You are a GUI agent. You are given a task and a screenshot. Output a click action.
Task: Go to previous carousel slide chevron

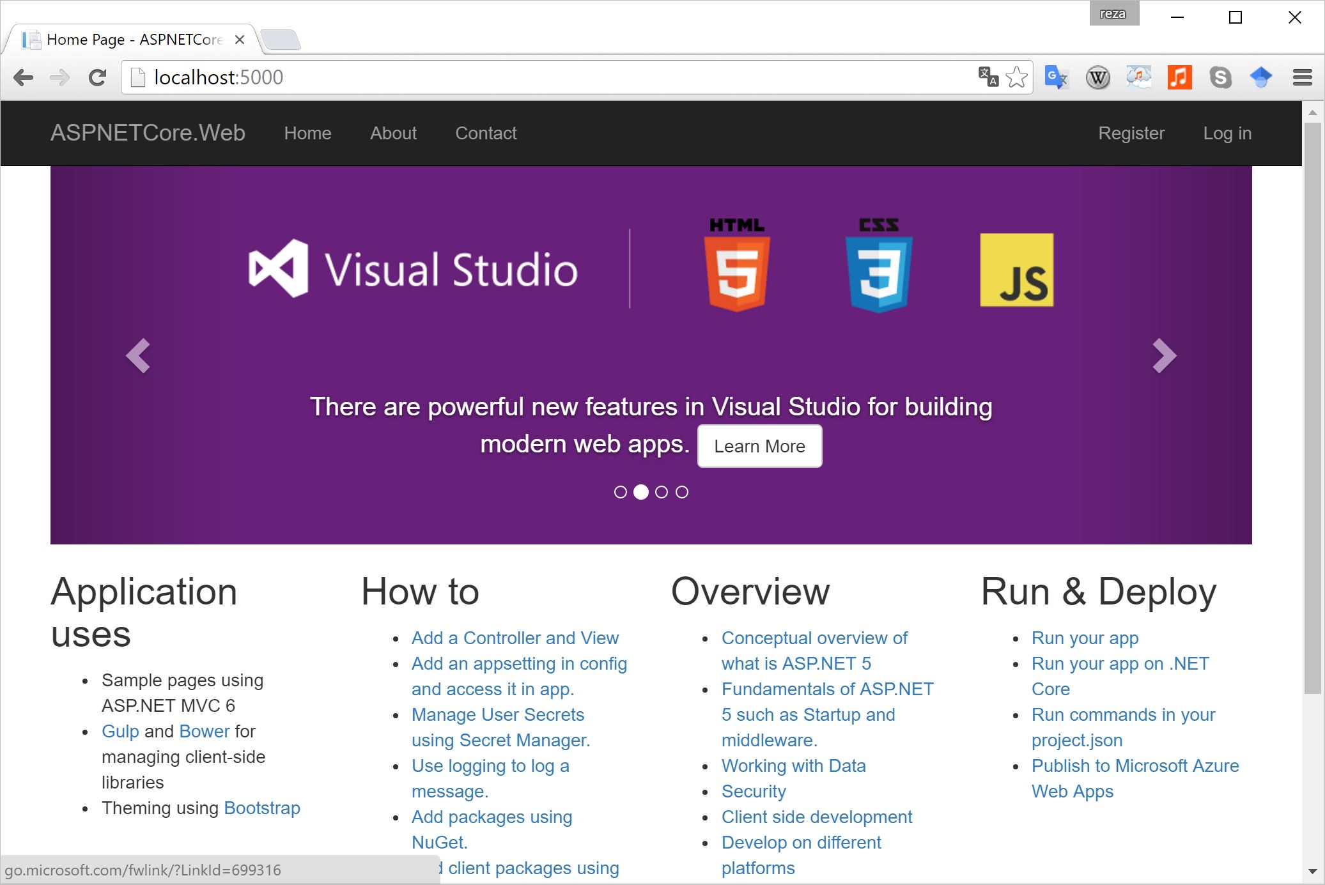pos(138,355)
